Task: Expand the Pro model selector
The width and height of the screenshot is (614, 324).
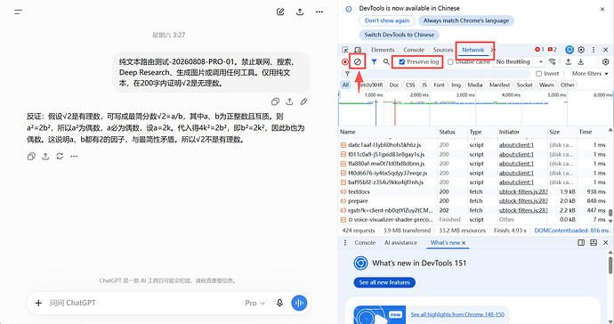Action: 254,303
